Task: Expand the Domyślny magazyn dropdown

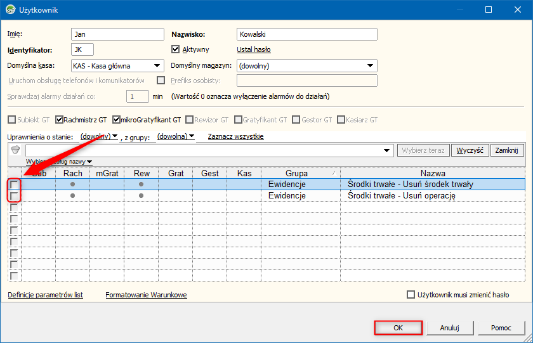Action: point(370,65)
